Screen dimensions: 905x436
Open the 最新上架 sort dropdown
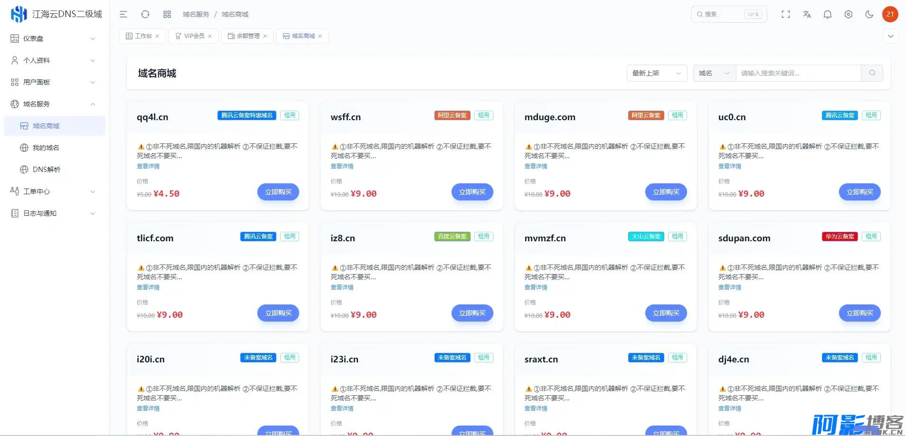click(657, 73)
